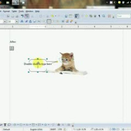Image resolution: width=131 pixels, height=131 pixels.
Task: Open the Gallery from the toolbar
Action: [91, 16]
